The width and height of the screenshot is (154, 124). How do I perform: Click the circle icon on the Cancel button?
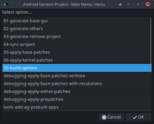104,117
